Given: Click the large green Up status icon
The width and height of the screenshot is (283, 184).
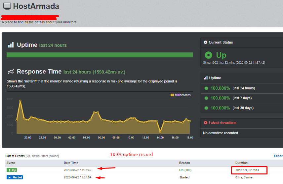Looking at the screenshot, I should click(209, 55).
